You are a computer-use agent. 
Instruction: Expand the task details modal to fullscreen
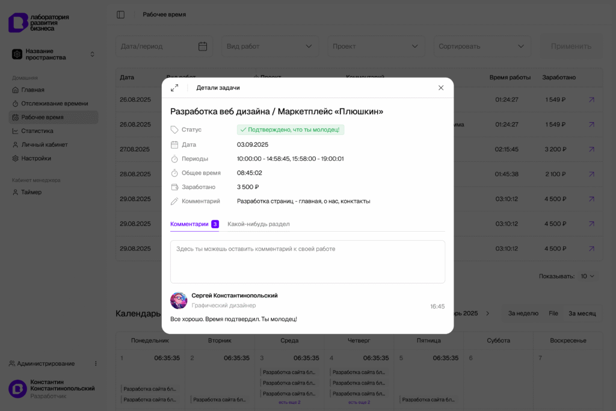(174, 88)
